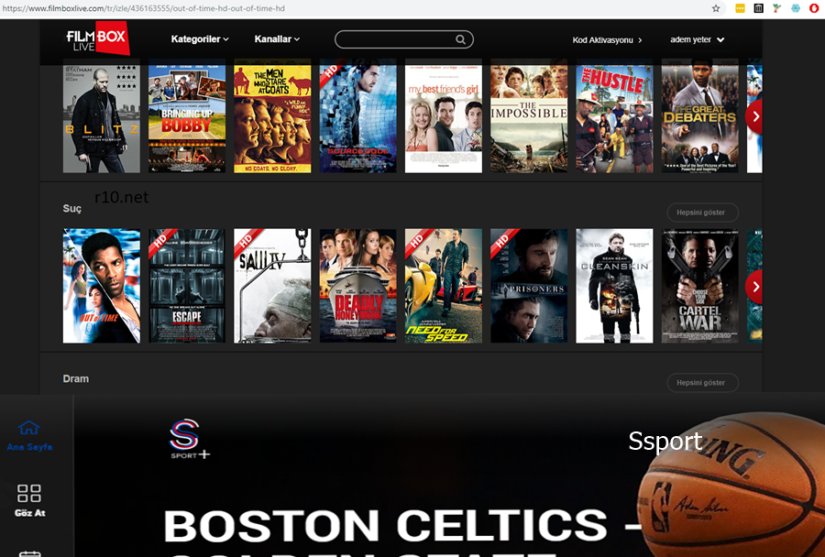Open the Out of Time movie poster
825x557 pixels.
click(x=102, y=286)
